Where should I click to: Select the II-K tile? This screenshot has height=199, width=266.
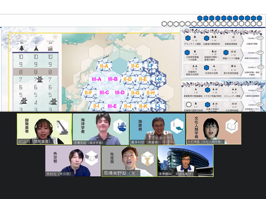coord(143,106)
